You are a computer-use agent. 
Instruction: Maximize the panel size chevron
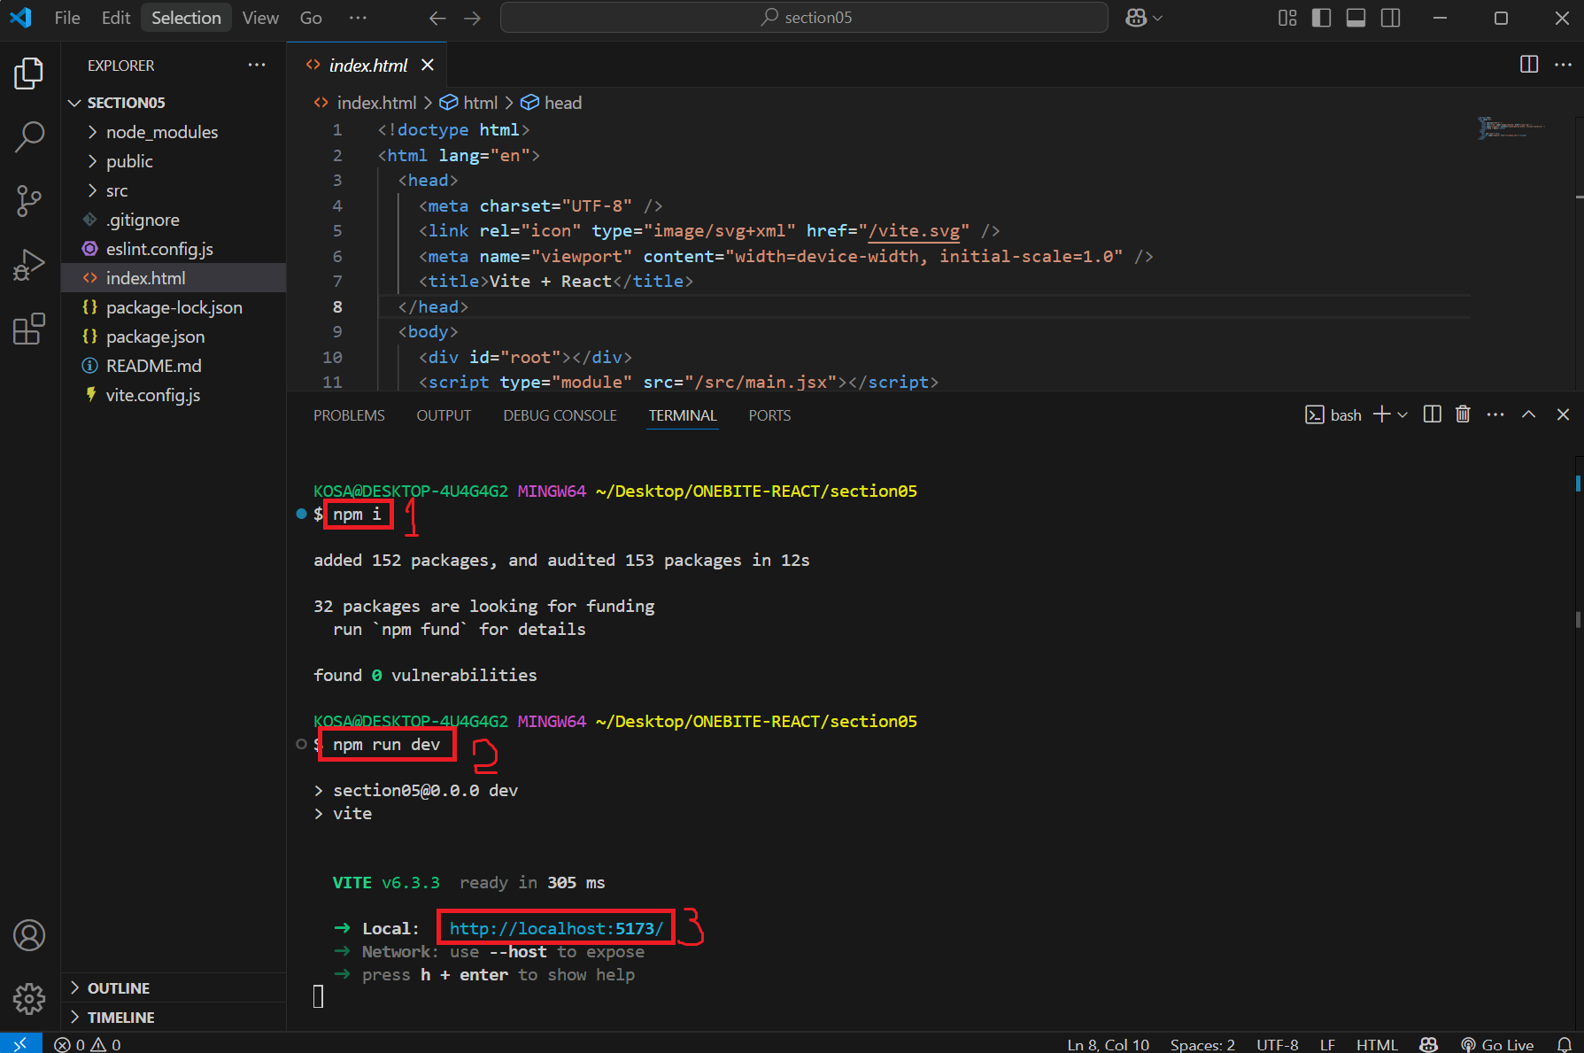click(1528, 414)
